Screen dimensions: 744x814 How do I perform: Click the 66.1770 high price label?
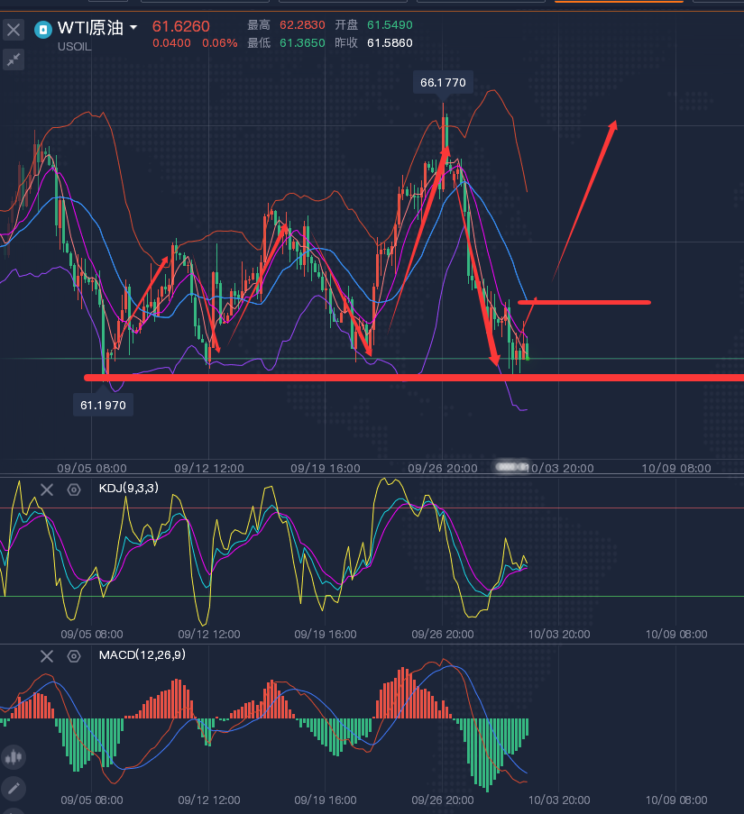tap(443, 83)
